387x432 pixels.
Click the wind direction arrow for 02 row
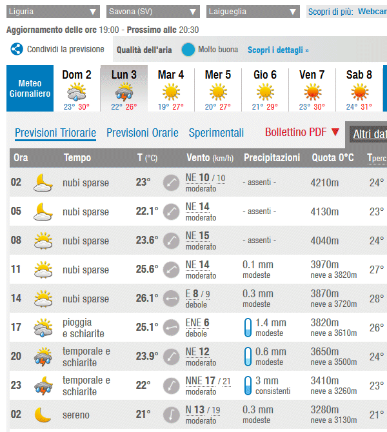pos(172,182)
